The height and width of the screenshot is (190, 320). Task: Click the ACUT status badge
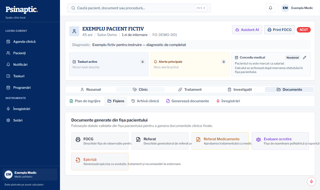coord(304,30)
